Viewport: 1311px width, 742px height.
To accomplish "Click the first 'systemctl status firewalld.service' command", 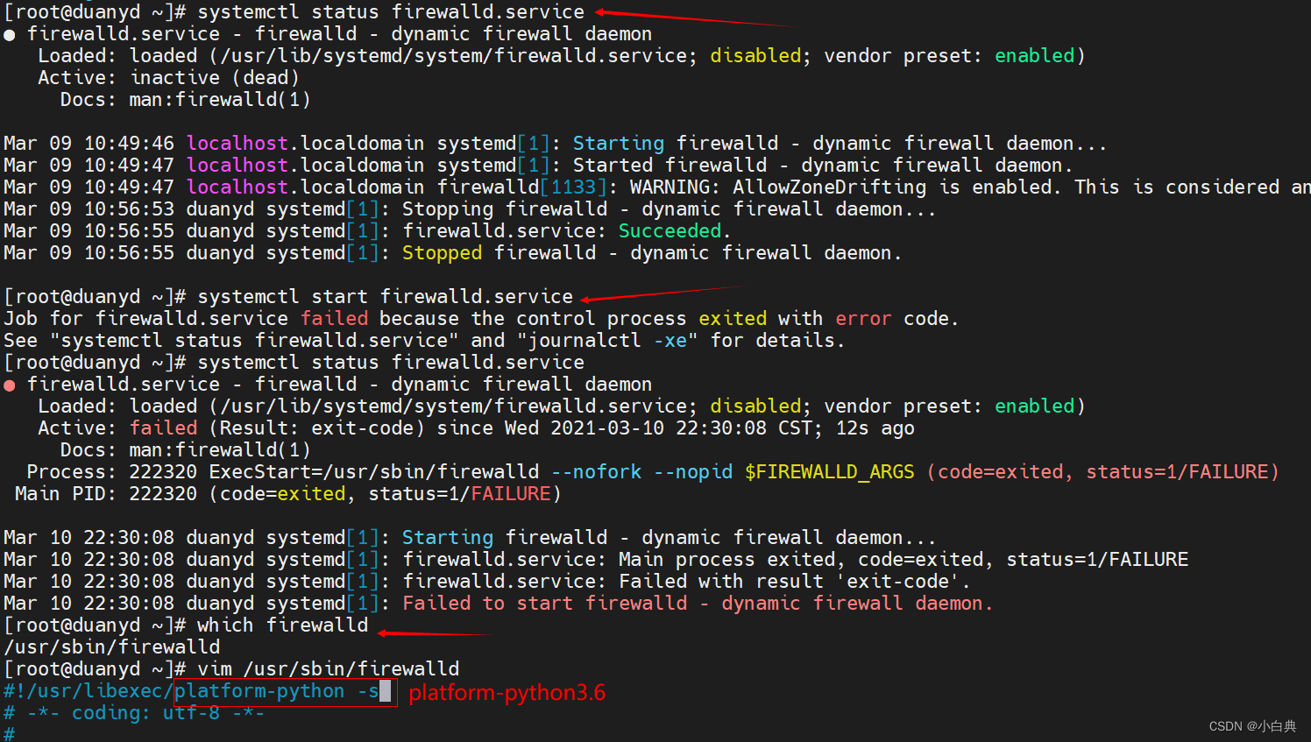I will [391, 12].
